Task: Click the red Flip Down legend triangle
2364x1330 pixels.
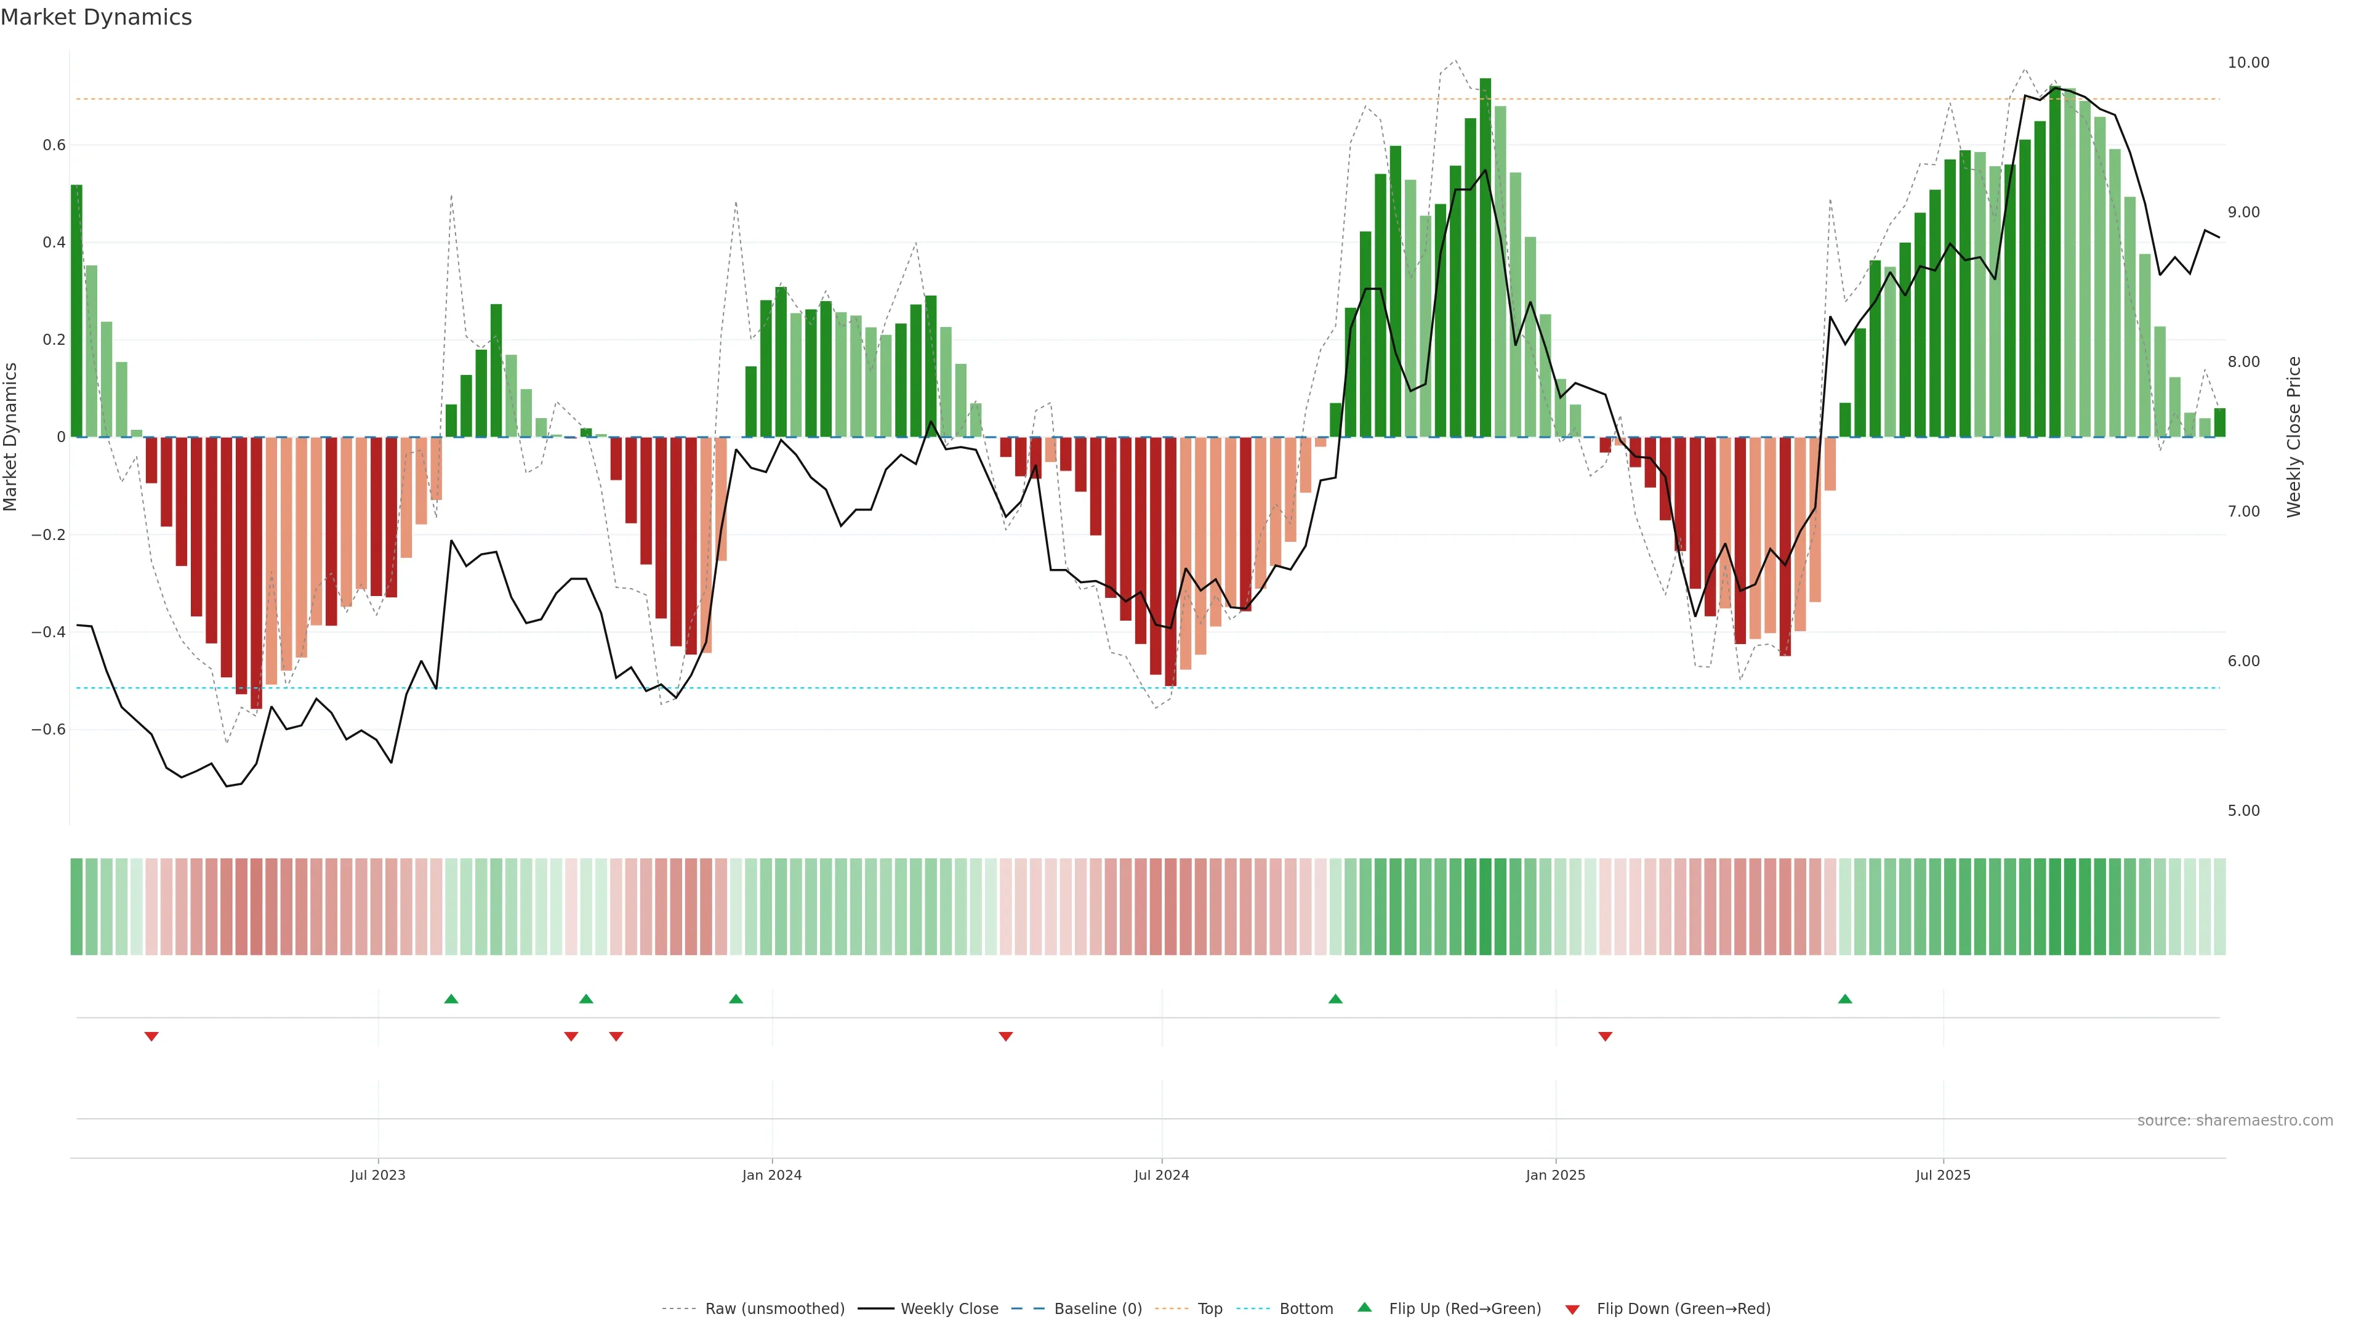Action: click(1572, 1310)
